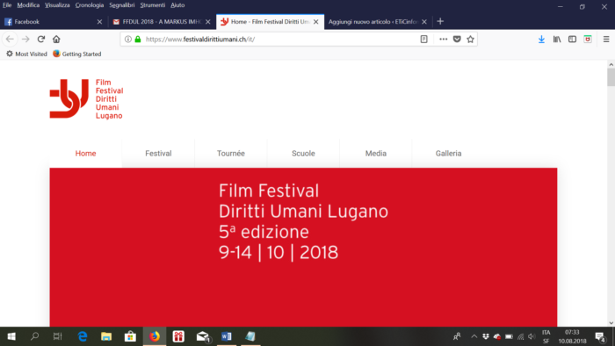Image resolution: width=615 pixels, height=346 pixels.
Task: Save page to Pocket
Action: [457, 40]
